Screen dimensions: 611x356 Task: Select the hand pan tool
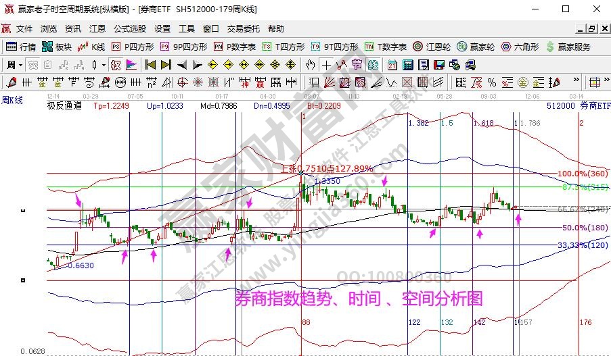click(x=310, y=65)
